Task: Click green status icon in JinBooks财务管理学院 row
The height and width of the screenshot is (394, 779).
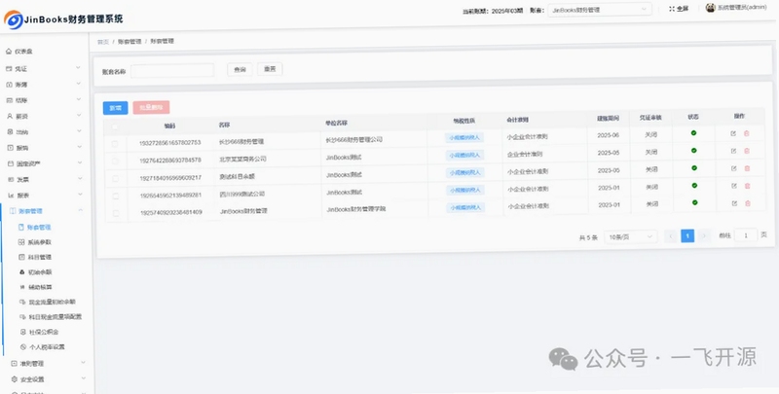Action: [694, 202]
